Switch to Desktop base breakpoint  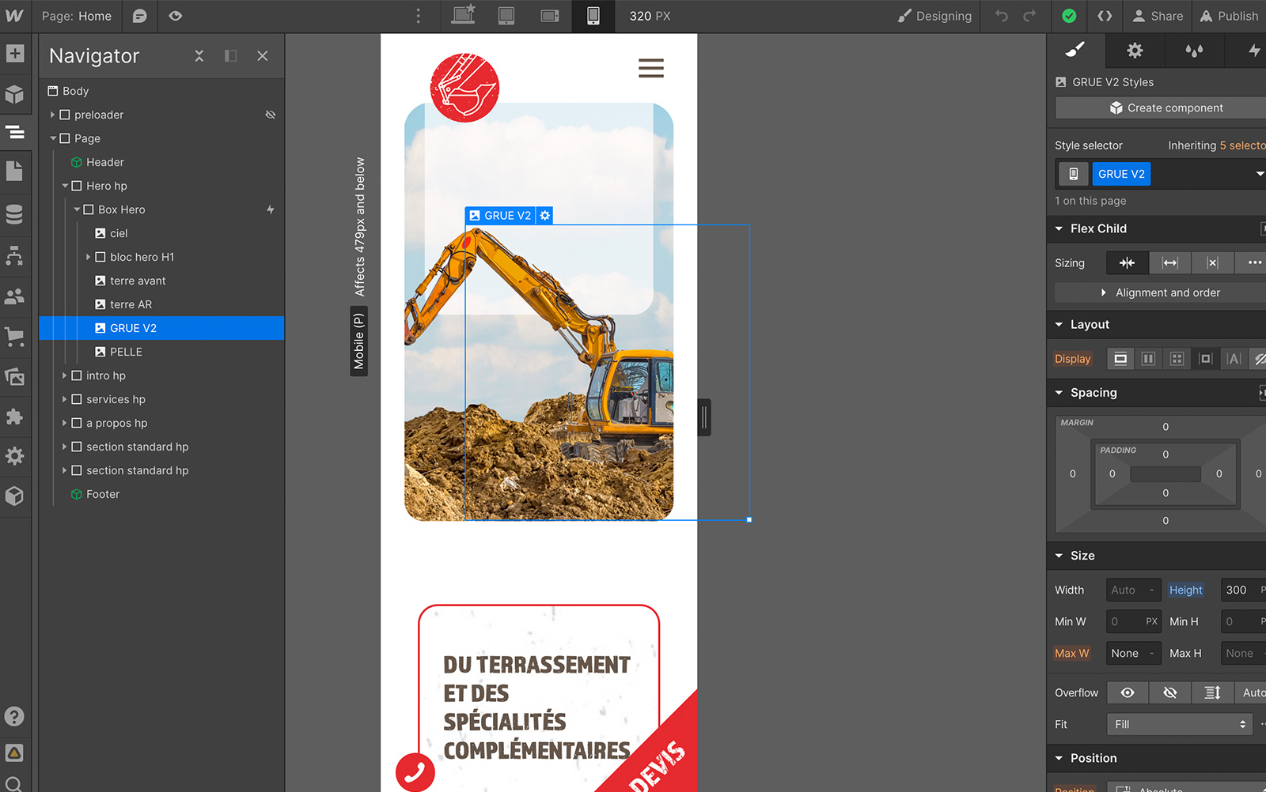click(x=463, y=16)
